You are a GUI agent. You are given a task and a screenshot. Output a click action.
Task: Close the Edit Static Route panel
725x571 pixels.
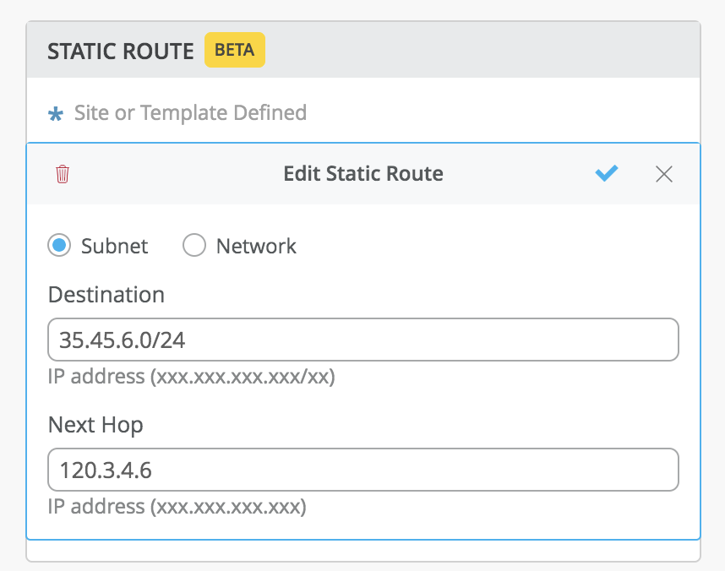click(664, 174)
